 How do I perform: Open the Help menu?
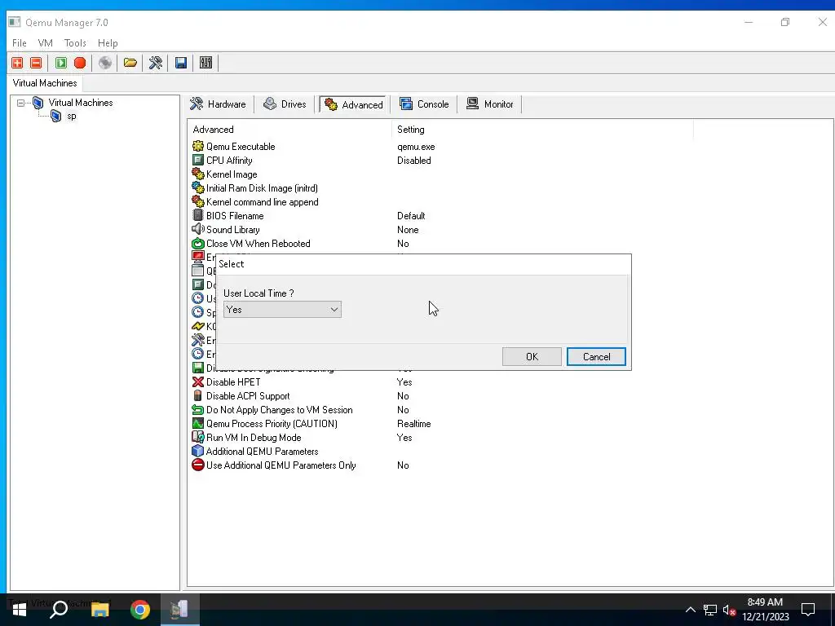pyautogui.click(x=108, y=43)
